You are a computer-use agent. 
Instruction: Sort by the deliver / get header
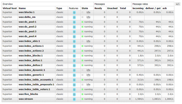tap(153, 8)
